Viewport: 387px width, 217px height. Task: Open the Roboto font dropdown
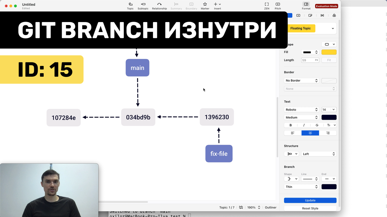[301, 110]
